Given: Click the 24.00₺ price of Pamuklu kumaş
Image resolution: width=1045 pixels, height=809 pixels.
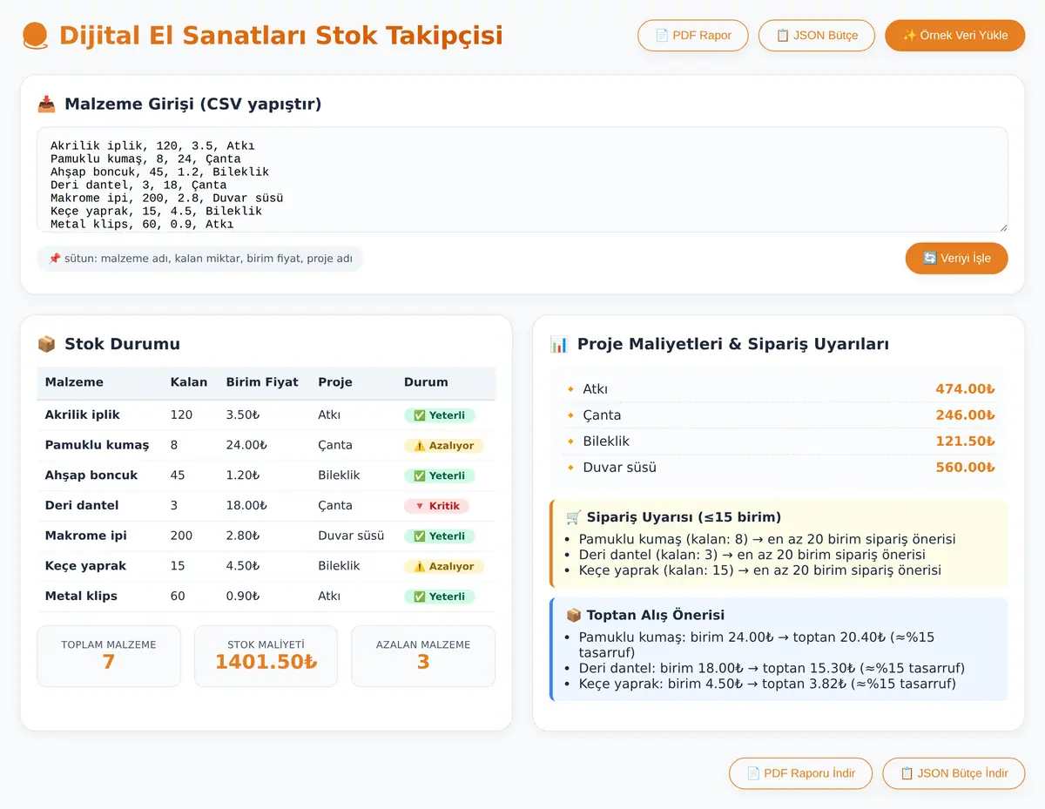Looking at the screenshot, I should (x=246, y=445).
